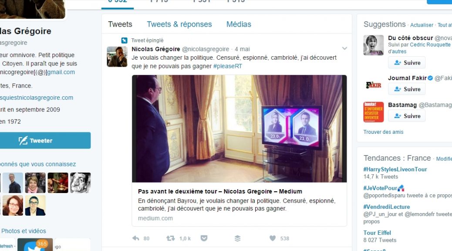Click the Buffer stack icon under tweet
This screenshot has width=452, height=251.
pos(237,238)
